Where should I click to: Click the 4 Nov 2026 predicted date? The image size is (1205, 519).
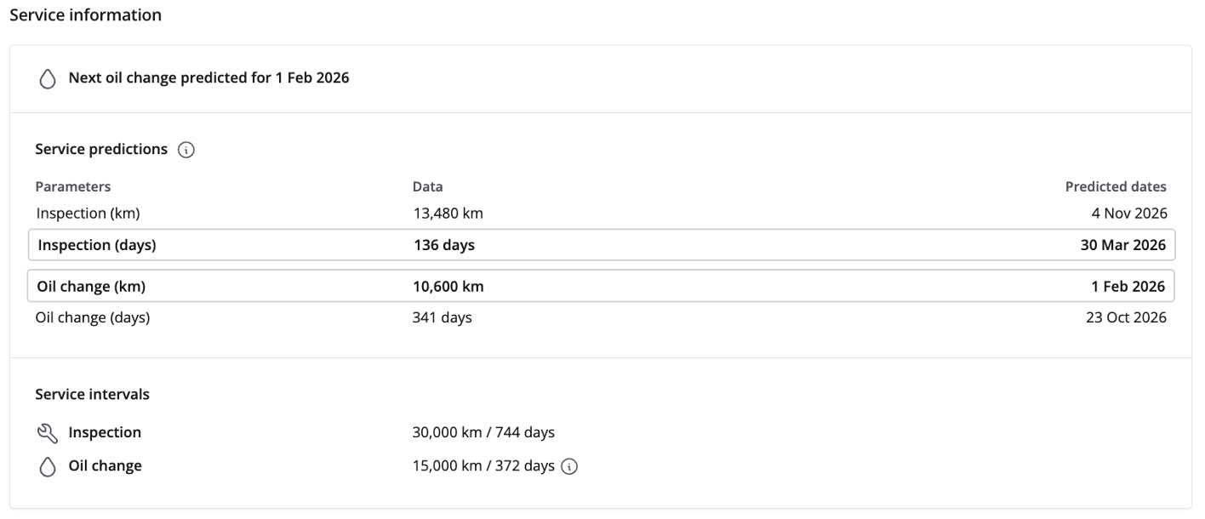(x=1128, y=213)
